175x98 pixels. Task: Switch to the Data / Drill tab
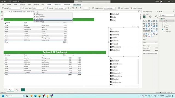tap(57, 5)
